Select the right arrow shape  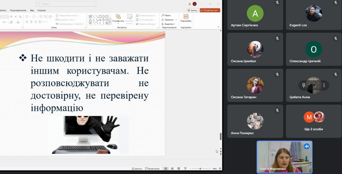pyautogui.click(x=100, y=20)
